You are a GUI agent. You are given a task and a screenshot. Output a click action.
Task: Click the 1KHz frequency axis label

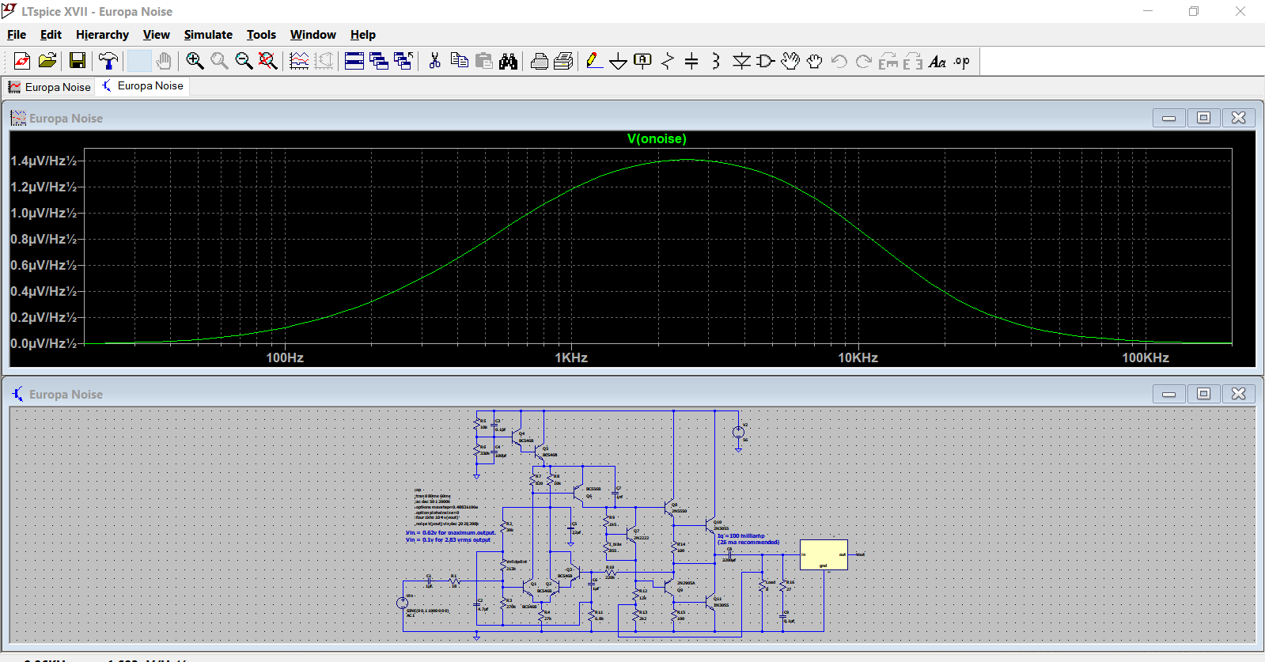click(x=571, y=357)
